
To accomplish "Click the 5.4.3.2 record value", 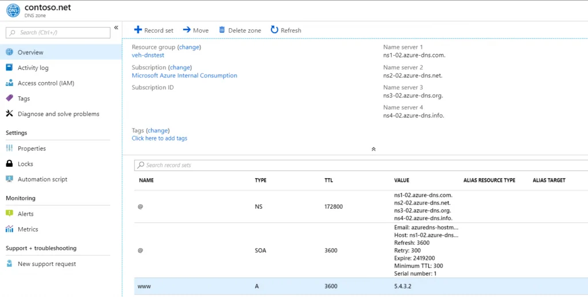I will tap(403, 286).
